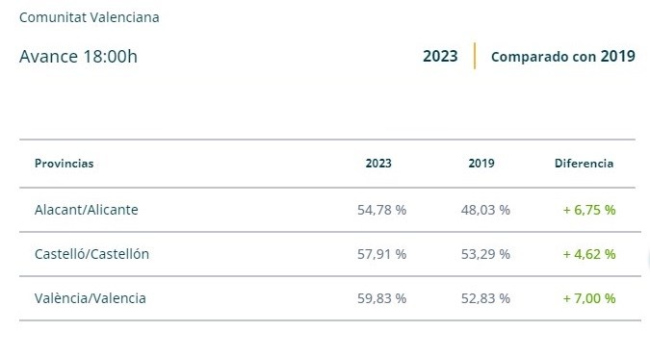
Task: Click the Avance 18:00h title
Action: [x=78, y=57]
